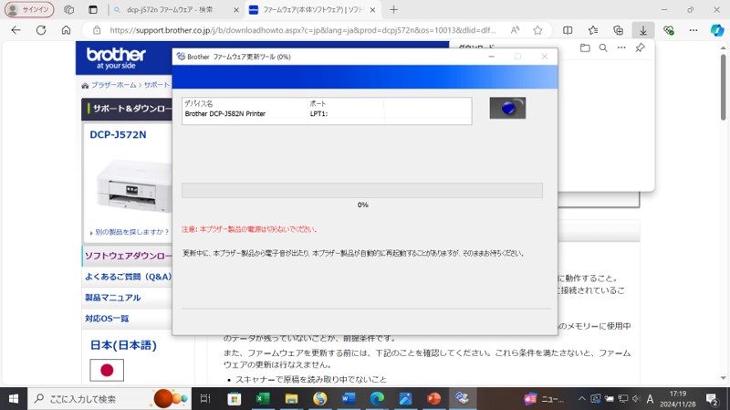Open the Photos app on taskbar
Screen dimensions: 730x410
(405, 399)
